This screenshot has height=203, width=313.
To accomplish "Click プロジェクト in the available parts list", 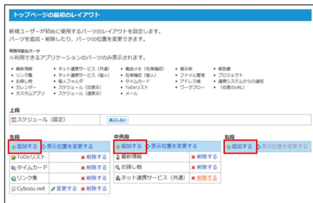I will pyautogui.click(x=230, y=75).
